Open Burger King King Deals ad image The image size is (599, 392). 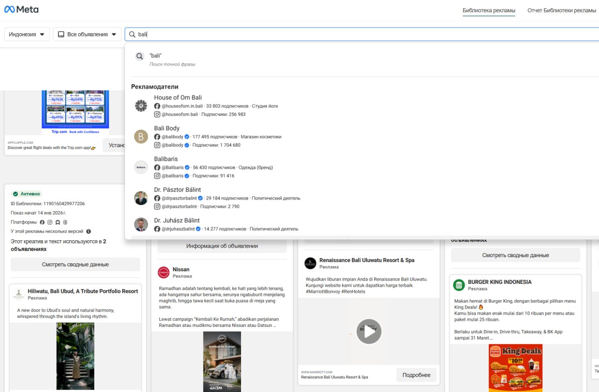coord(516,368)
